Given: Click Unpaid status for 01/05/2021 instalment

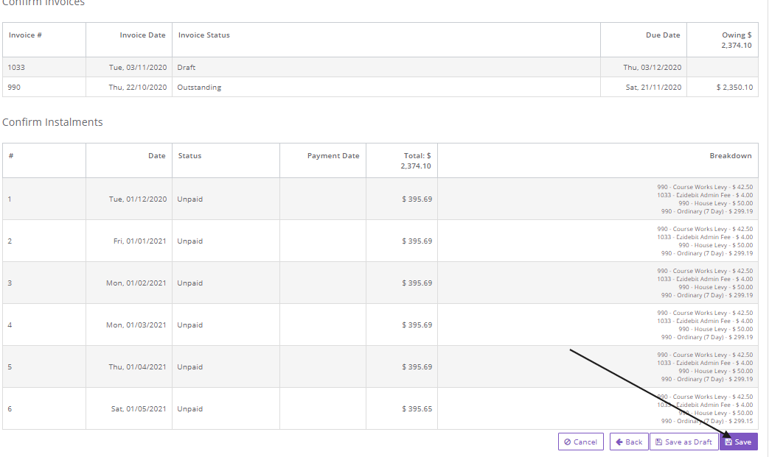Looking at the screenshot, I should pos(189,409).
